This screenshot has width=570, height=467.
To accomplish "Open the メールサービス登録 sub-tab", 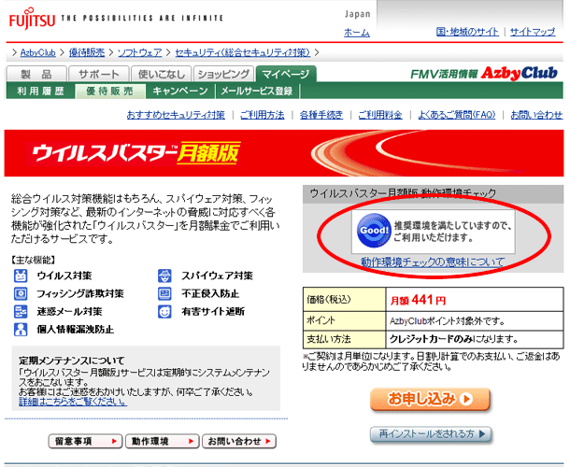I will tap(257, 92).
